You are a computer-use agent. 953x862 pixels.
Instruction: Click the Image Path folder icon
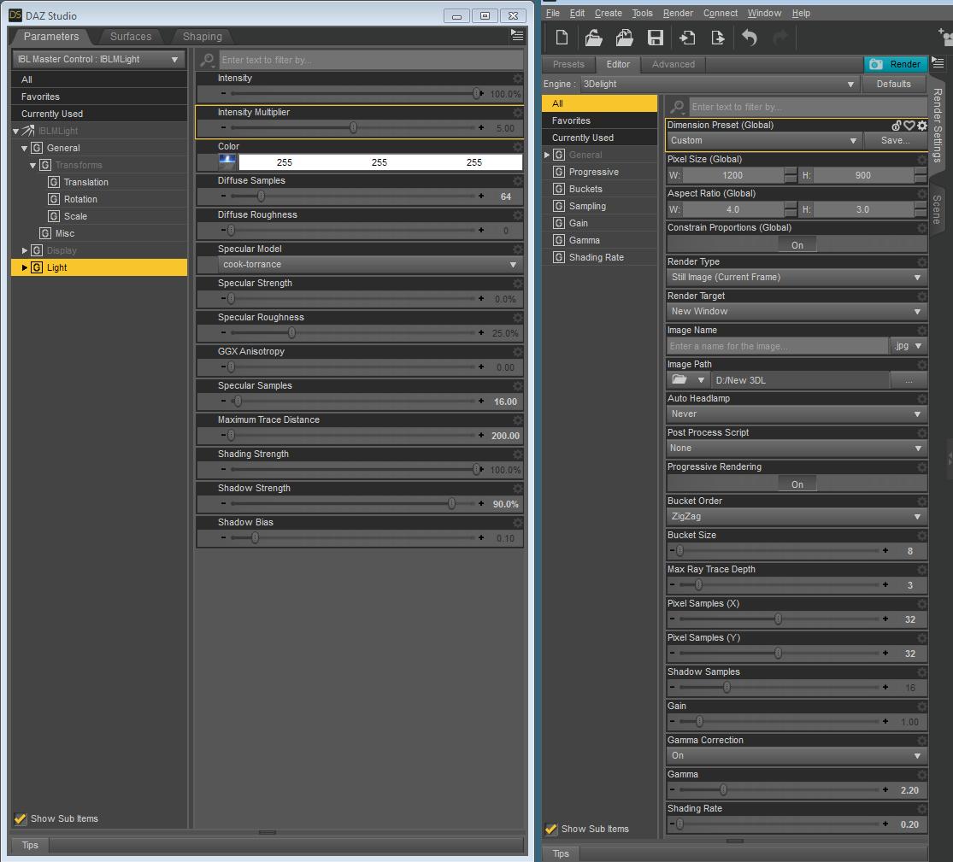click(x=679, y=379)
